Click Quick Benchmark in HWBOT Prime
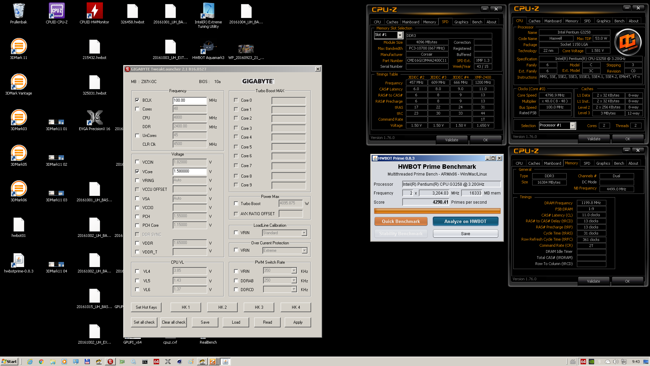 click(401, 221)
